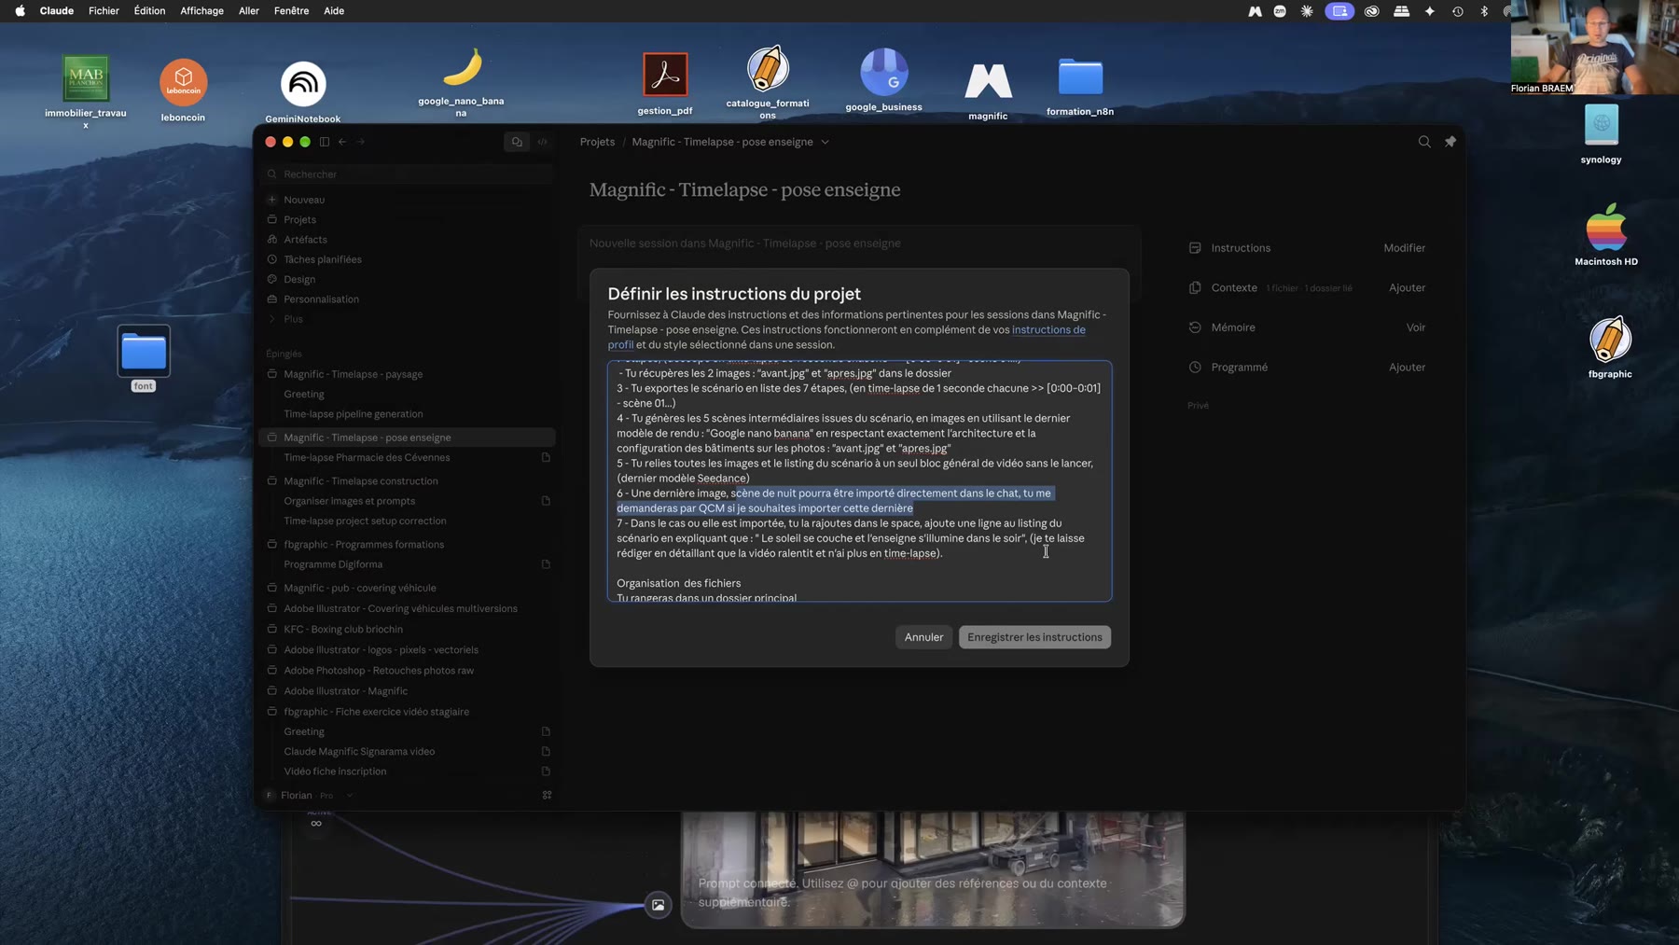Open the settings icon beside Florian
Viewport: 1679px width, 945px height.
click(548, 795)
